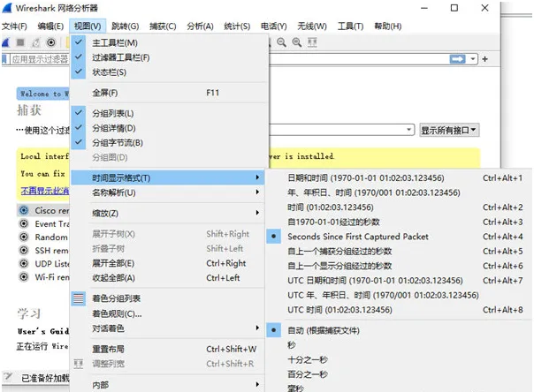Click the bookmark icon beside display filter

click(x=4, y=59)
